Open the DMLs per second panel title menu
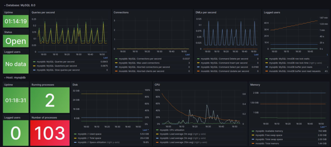 click(206, 12)
